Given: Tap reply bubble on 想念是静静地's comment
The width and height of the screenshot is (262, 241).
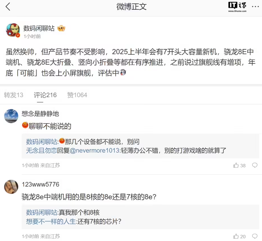Looking at the screenshot, I should [255, 165].
